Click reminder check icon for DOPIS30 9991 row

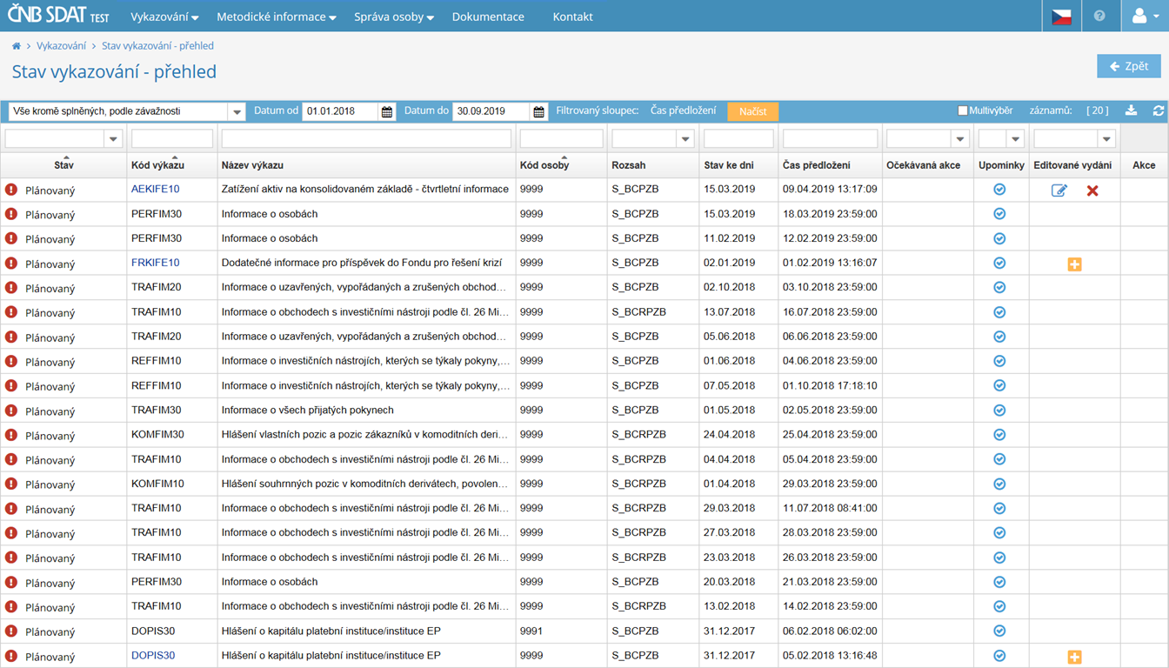point(999,631)
